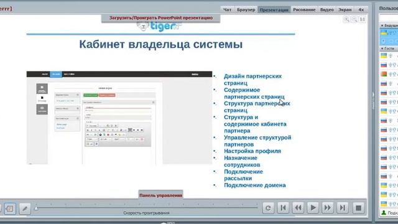Click the Пользователи panel header
This screenshot has height=224, width=398.
coord(389,8)
